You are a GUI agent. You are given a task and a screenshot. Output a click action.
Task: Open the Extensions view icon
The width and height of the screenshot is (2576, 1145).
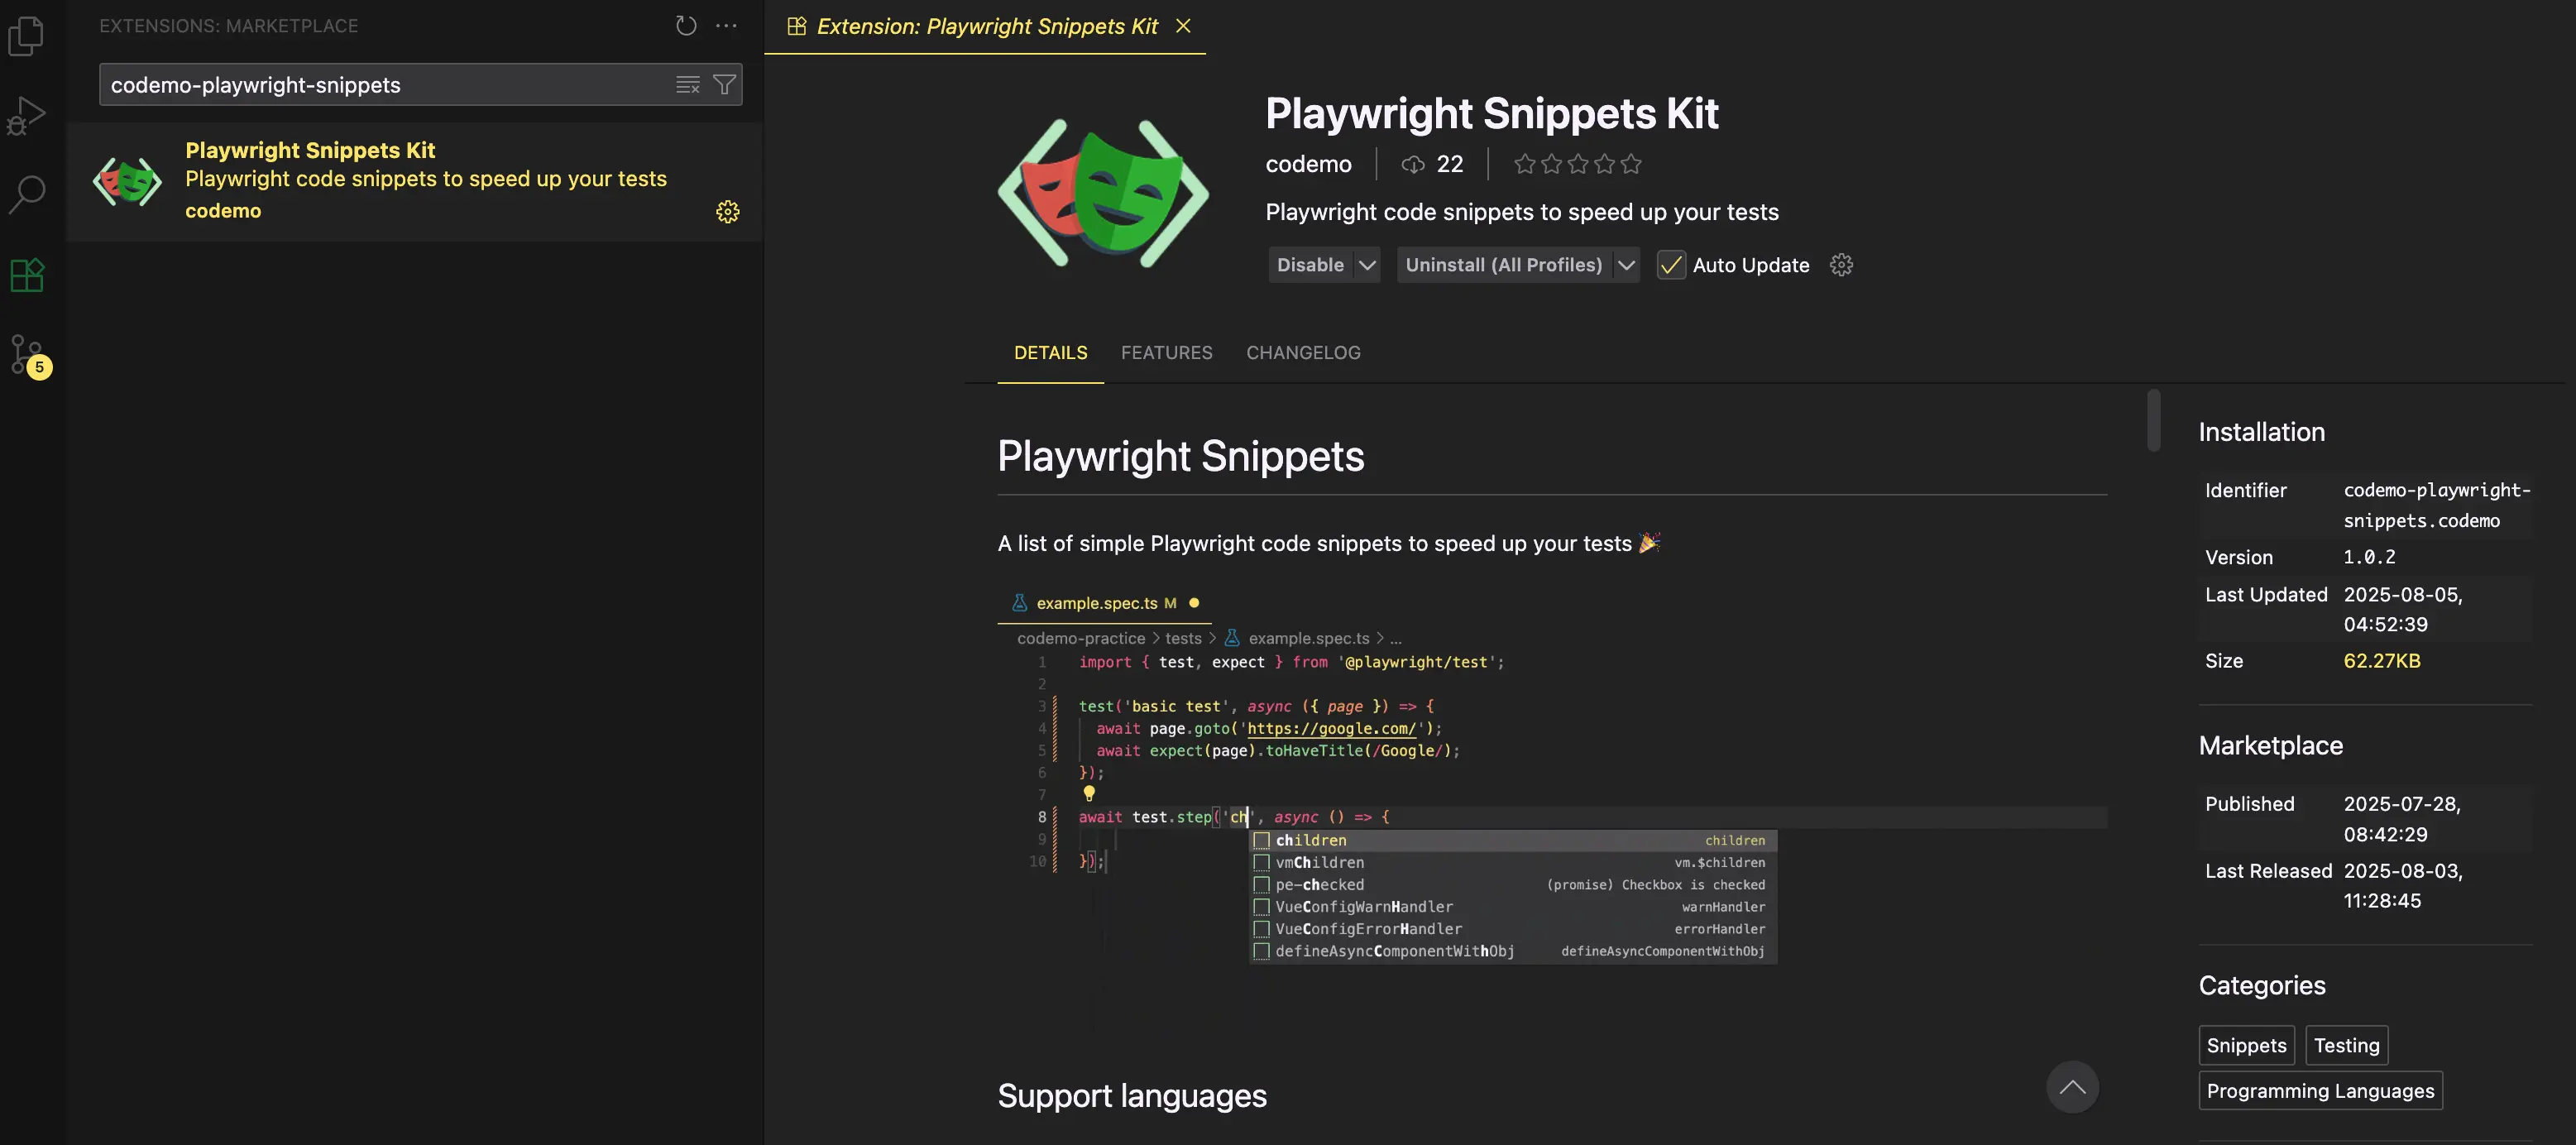click(27, 274)
